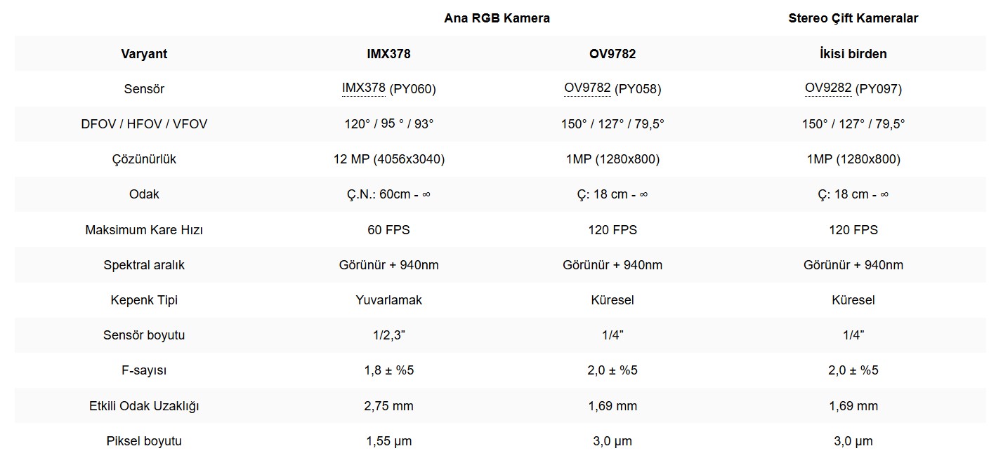This screenshot has width=996, height=472.
Task: Select the Çözünürlük row label
Action: 144,159
